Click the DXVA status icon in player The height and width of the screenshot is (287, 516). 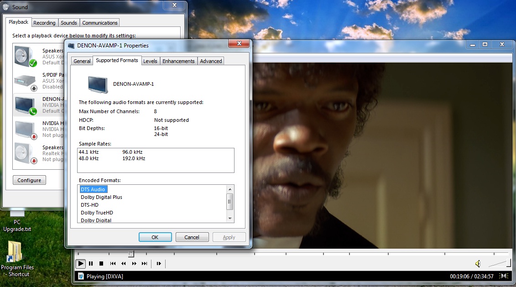pyautogui.click(x=81, y=276)
